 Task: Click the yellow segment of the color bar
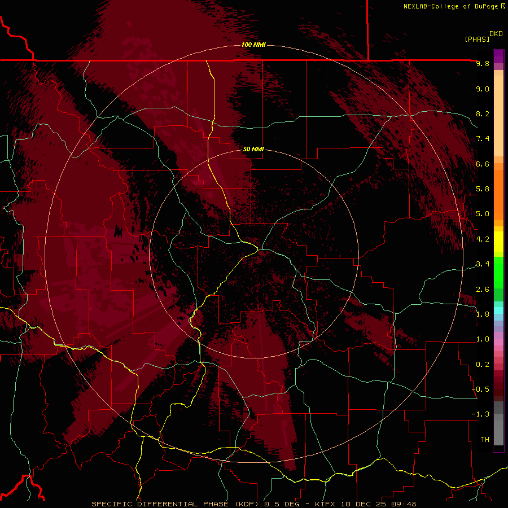498,242
